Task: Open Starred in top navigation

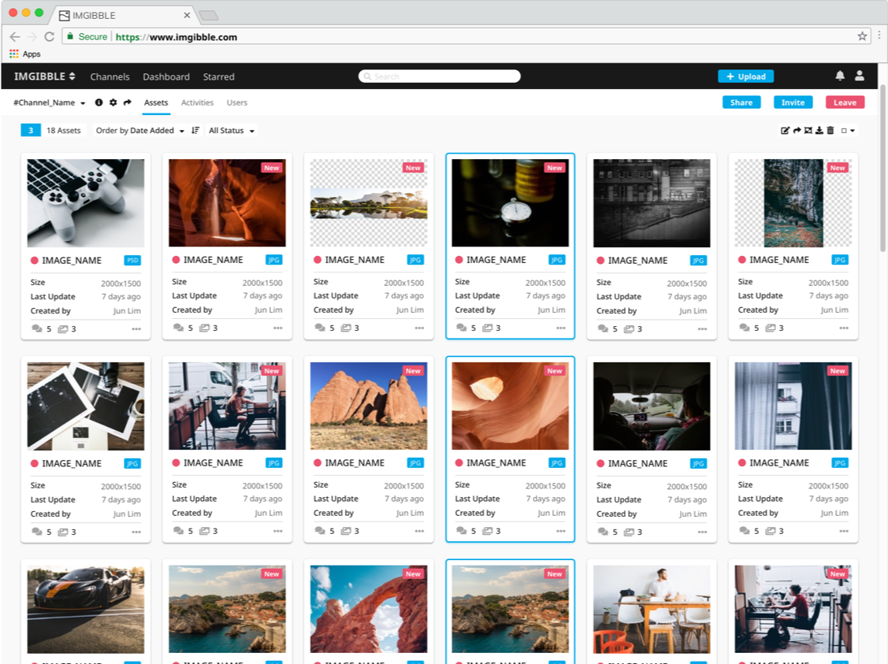Action: (218, 76)
